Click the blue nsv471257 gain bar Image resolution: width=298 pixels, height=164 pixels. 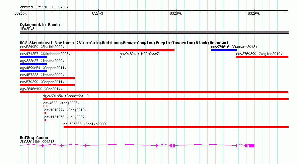(x=33, y=57)
